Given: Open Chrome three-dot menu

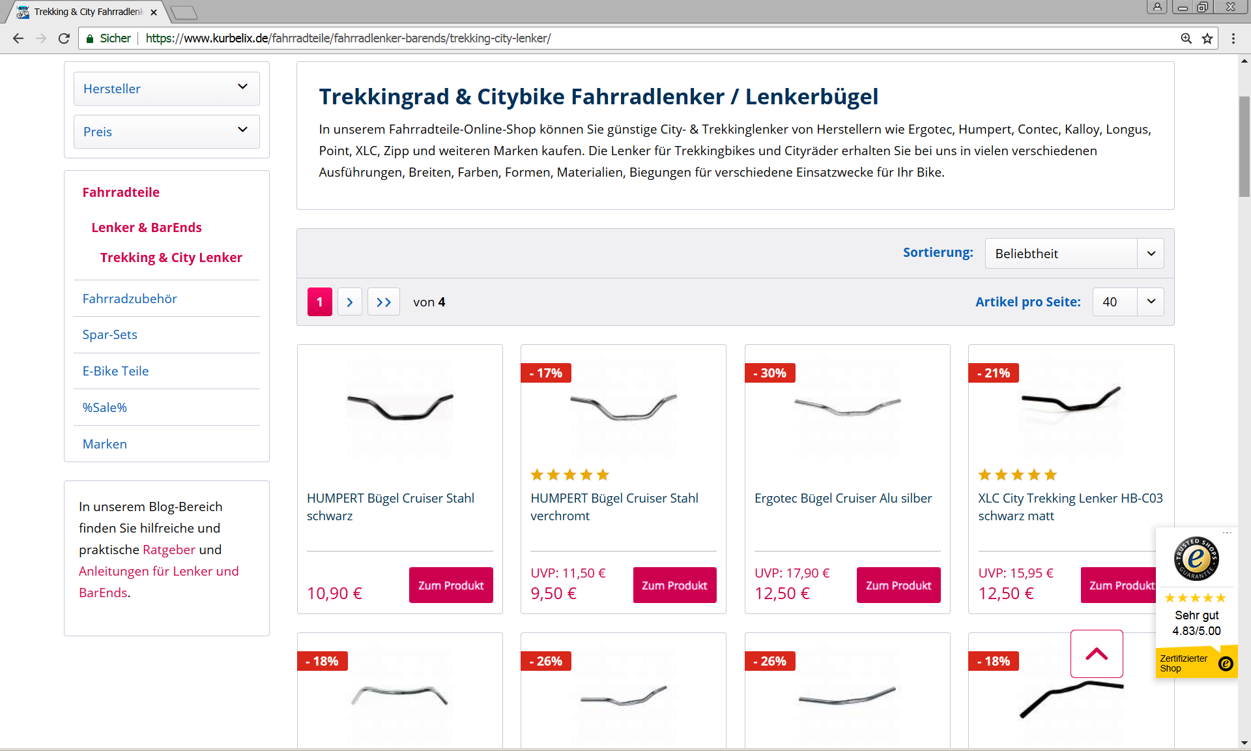Looking at the screenshot, I should tap(1233, 38).
